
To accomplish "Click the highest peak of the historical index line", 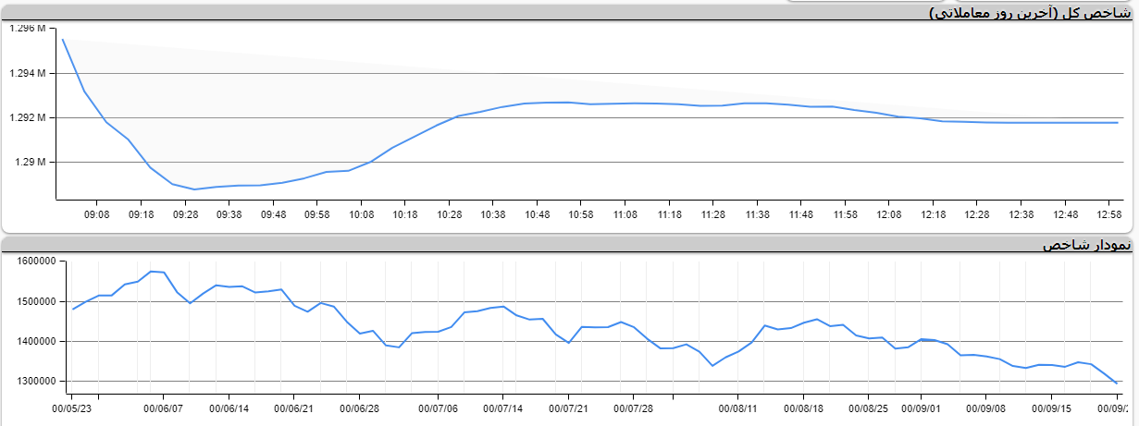I will [x=151, y=271].
